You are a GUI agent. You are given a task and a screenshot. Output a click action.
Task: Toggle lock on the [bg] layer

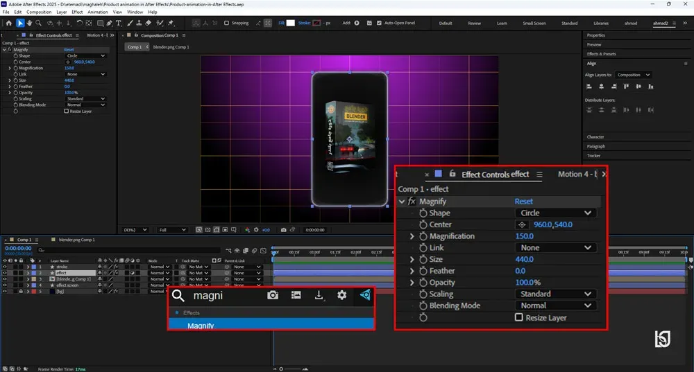21,292
